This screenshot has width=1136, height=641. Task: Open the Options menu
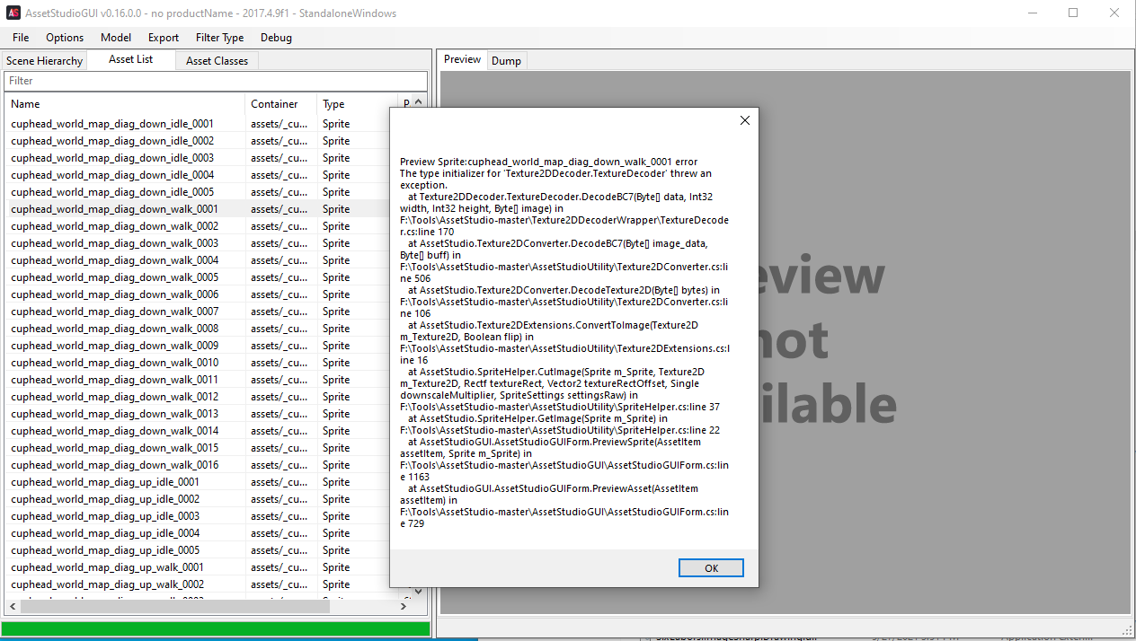[65, 38]
